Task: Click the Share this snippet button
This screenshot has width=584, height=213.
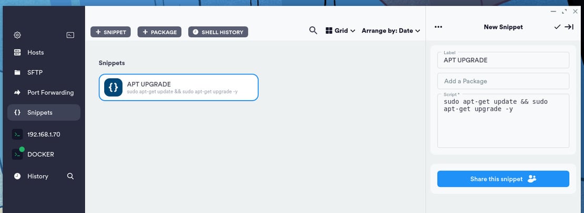Action: pyautogui.click(x=503, y=179)
